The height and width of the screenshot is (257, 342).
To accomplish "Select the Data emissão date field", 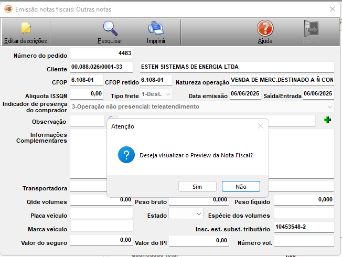I will coord(245,94).
